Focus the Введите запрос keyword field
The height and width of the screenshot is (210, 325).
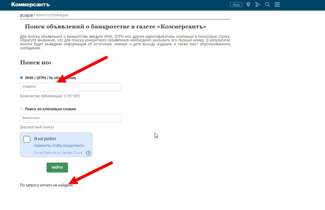coord(70,118)
